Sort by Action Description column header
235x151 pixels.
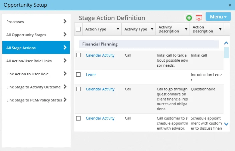[x=203, y=29]
